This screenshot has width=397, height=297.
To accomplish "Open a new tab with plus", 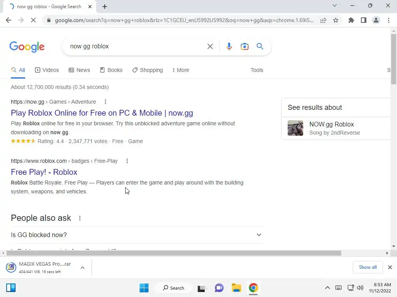I will click(x=105, y=7).
